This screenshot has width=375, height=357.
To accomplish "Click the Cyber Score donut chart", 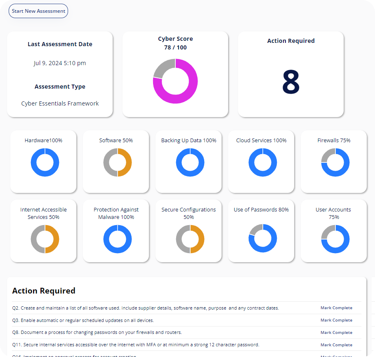I will (175, 81).
